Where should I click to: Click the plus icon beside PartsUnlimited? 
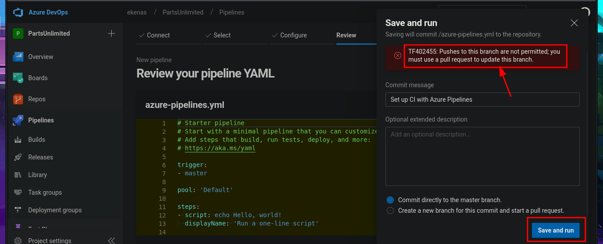tap(111, 33)
